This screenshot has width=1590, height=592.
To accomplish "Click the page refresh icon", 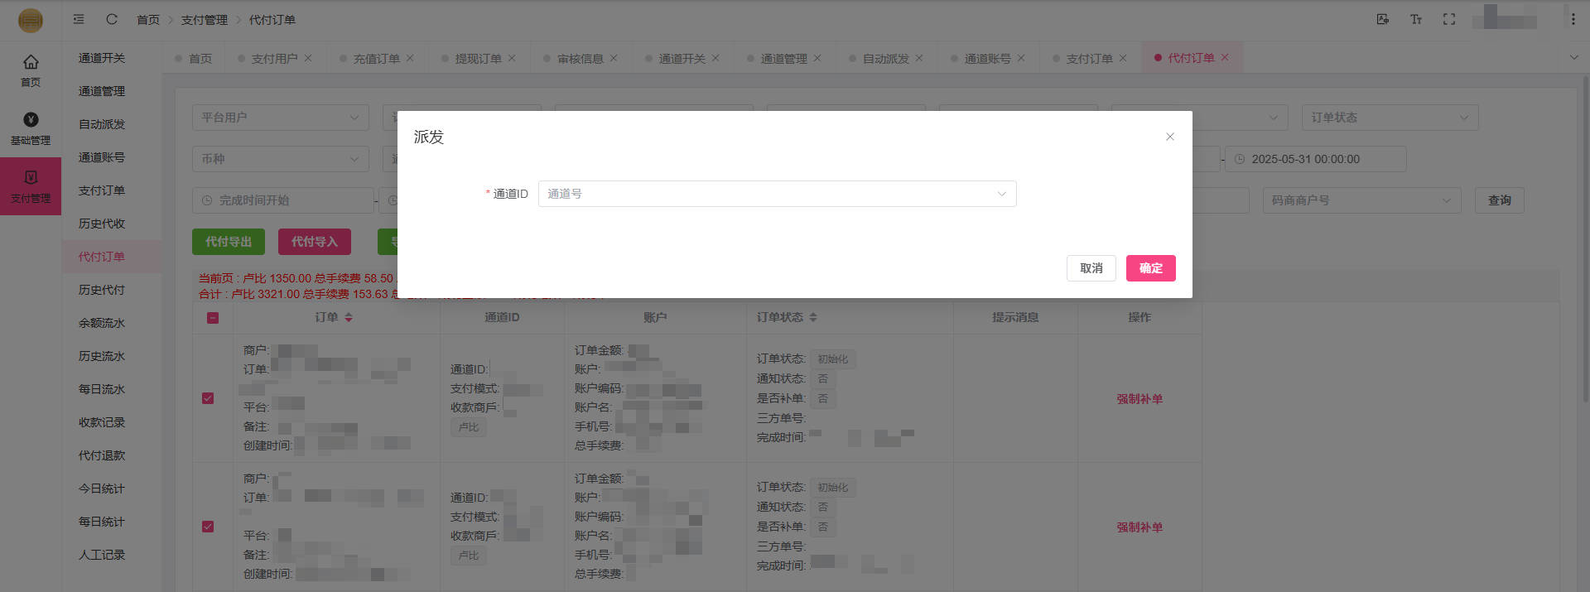I will (x=112, y=19).
